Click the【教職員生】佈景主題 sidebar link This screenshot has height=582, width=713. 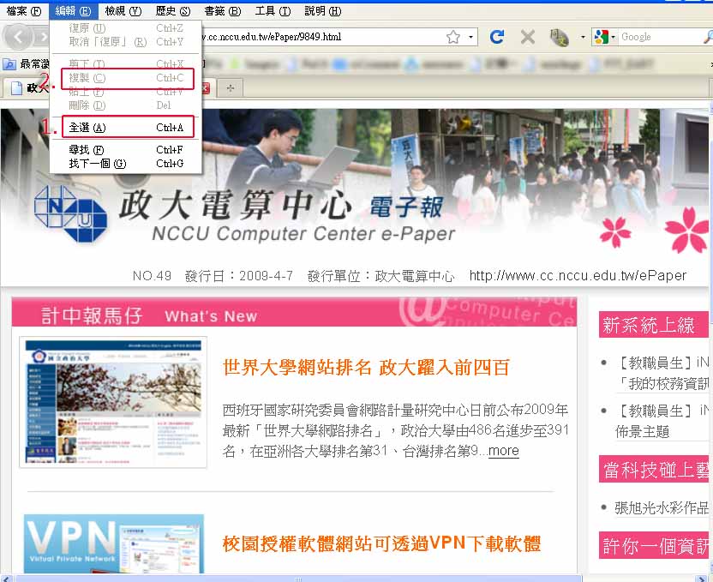pos(662,421)
